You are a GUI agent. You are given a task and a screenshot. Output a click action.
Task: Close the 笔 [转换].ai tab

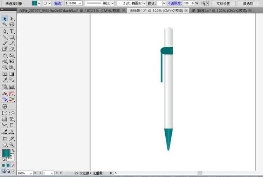250,10
